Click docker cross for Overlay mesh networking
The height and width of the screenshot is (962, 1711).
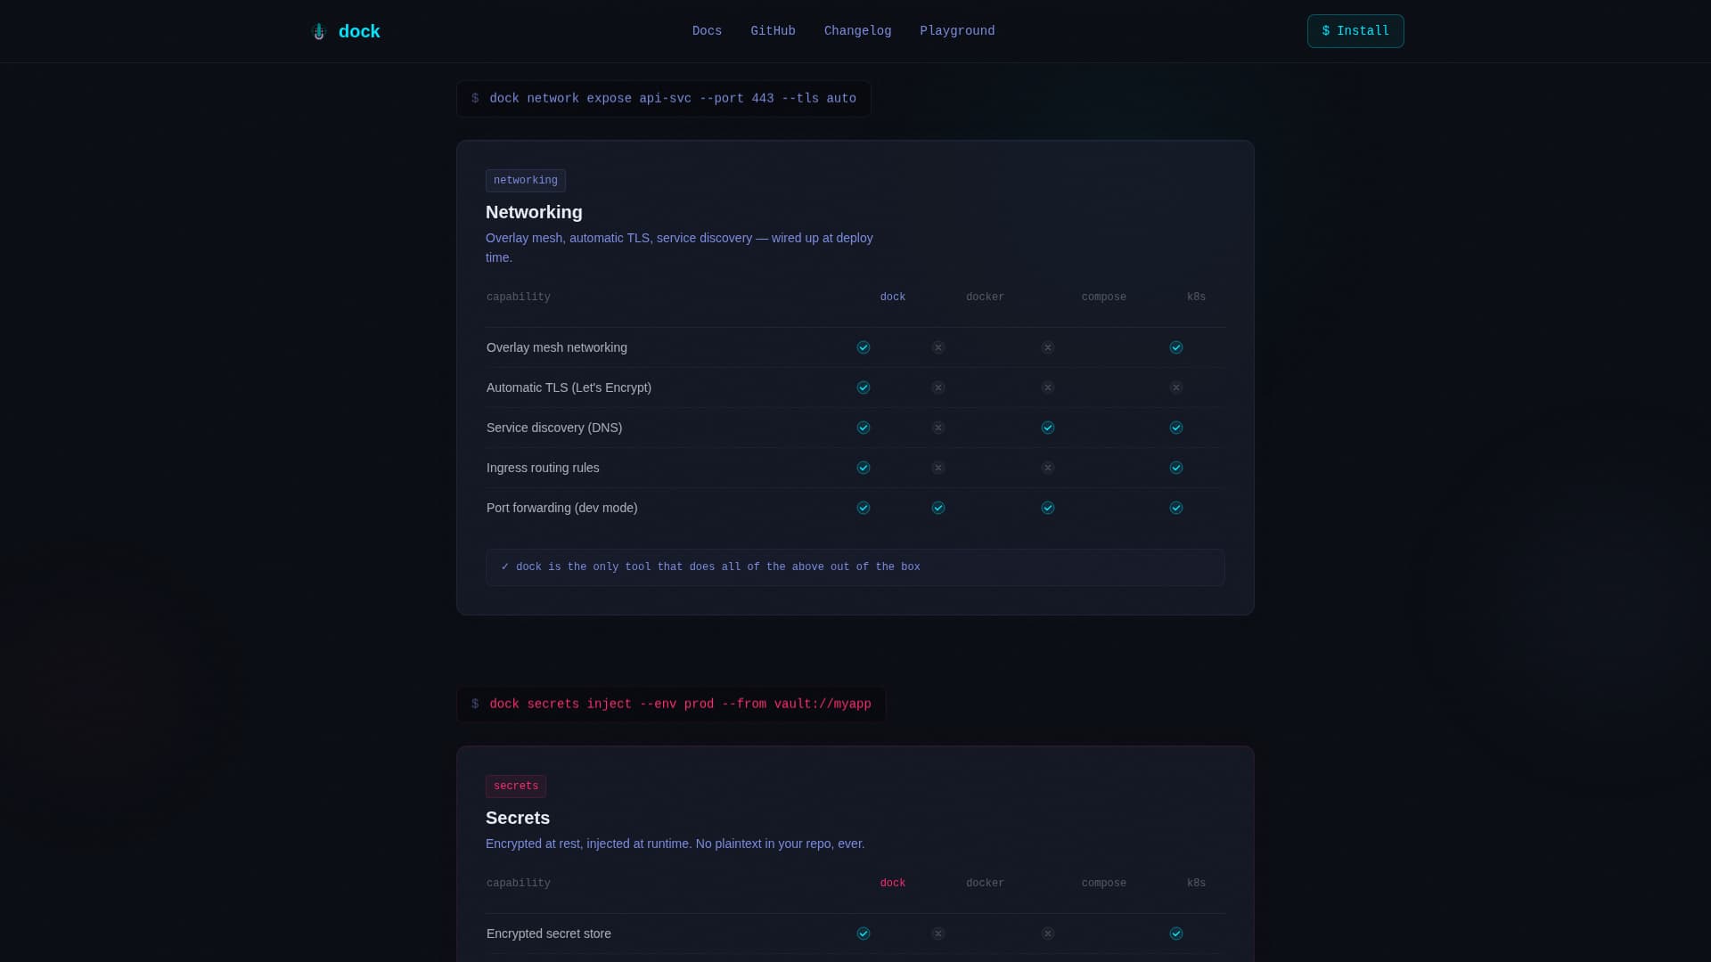(938, 347)
